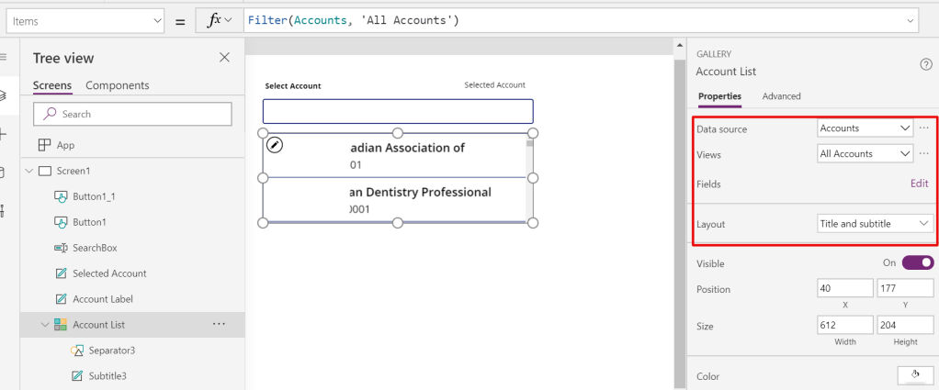Open Account List ellipsis menu
The image size is (939, 390).
pos(219,324)
